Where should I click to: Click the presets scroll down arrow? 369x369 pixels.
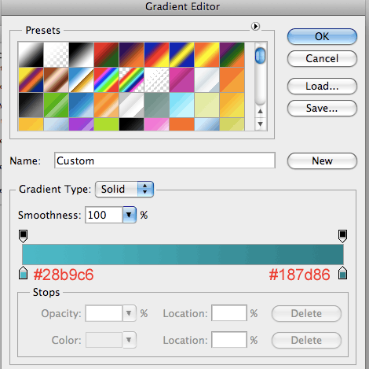pos(260,124)
